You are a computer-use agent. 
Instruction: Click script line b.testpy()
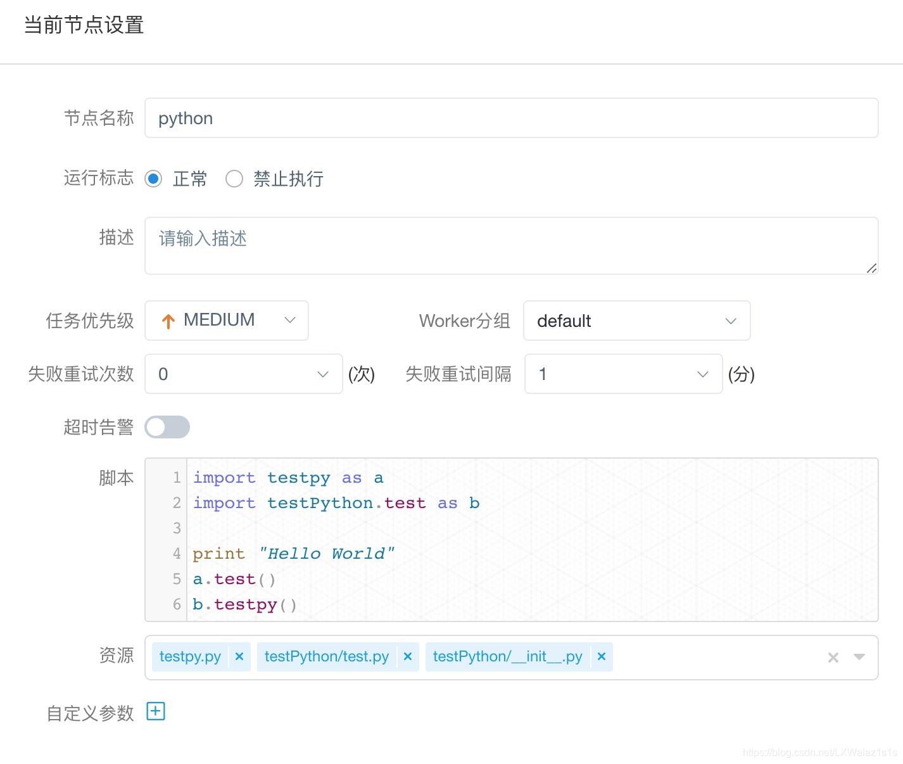point(244,604)
